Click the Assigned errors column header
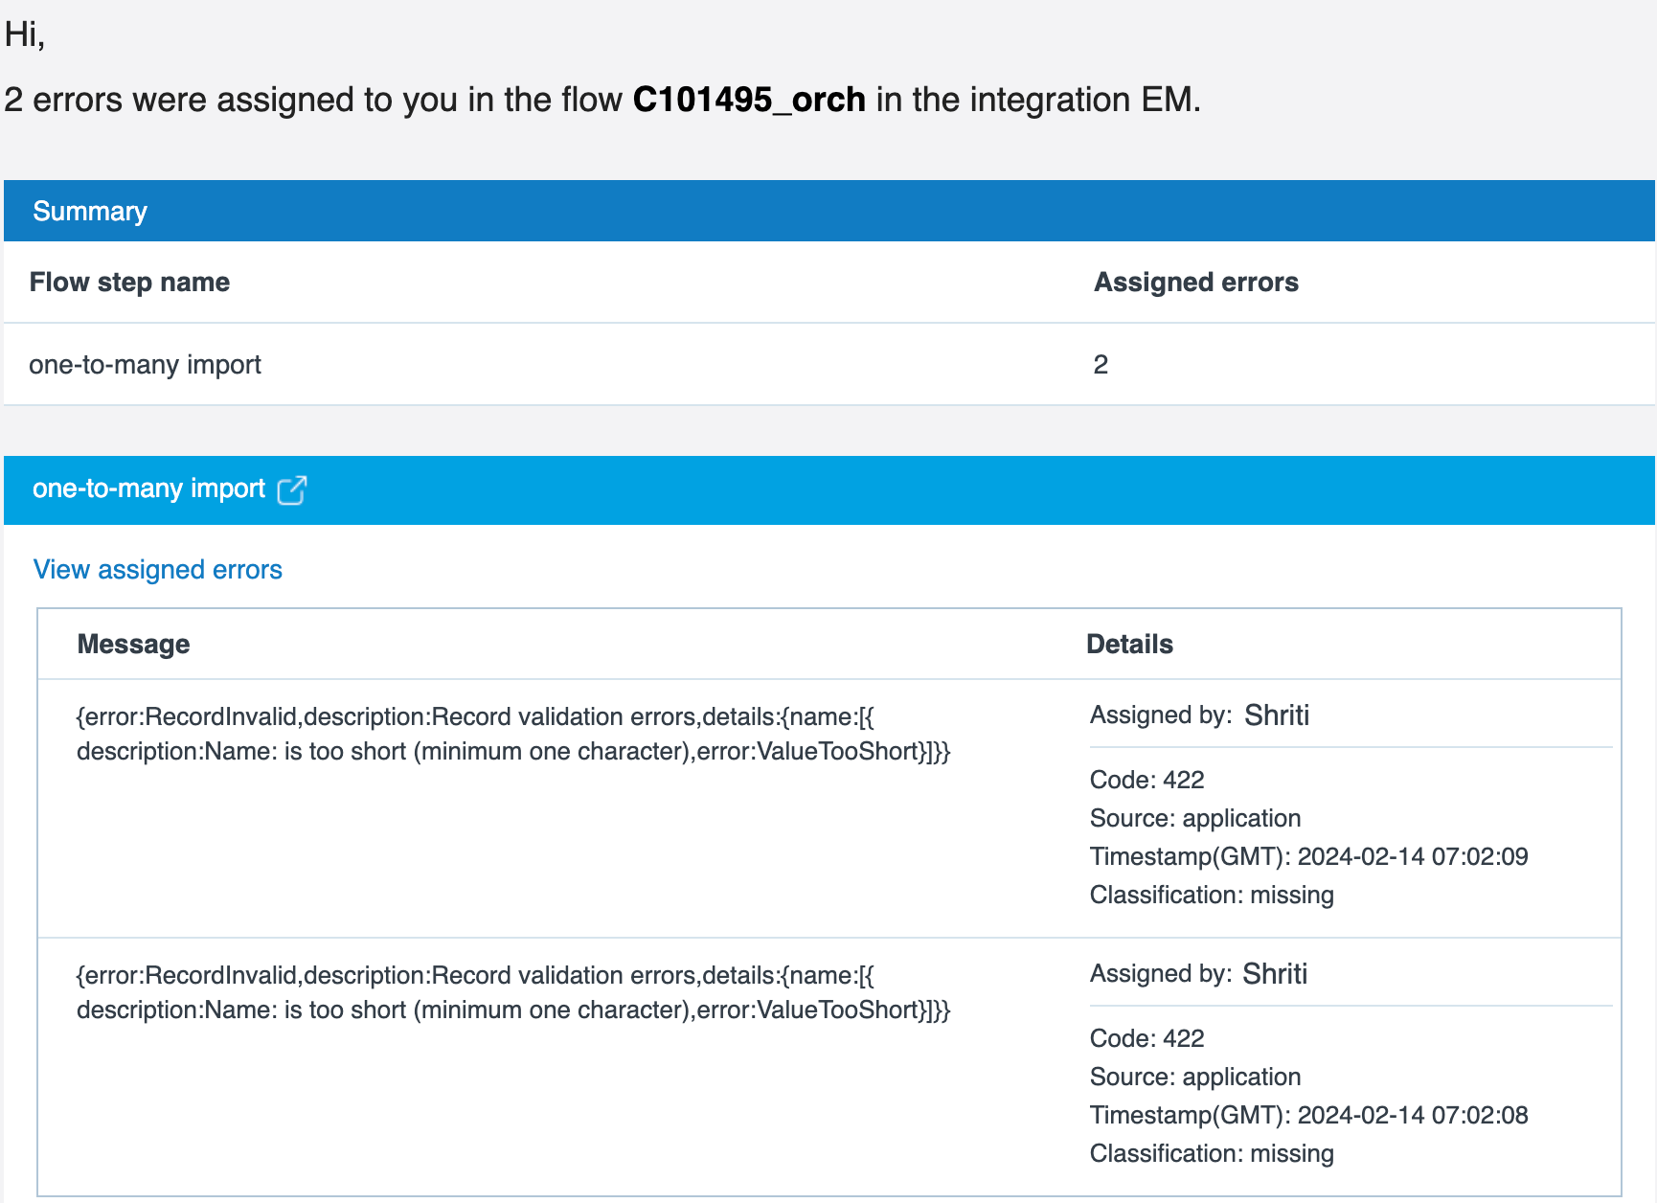 [x=1196, y=282]
